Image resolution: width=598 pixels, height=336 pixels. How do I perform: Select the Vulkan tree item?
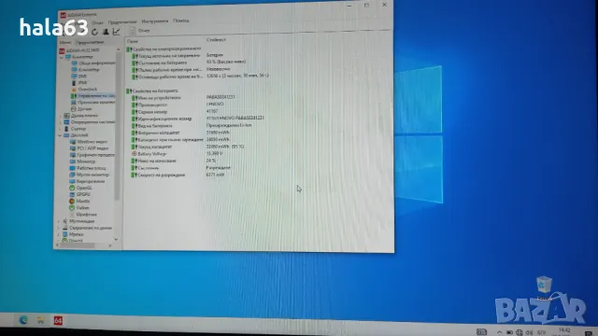(x=79, y=208)
